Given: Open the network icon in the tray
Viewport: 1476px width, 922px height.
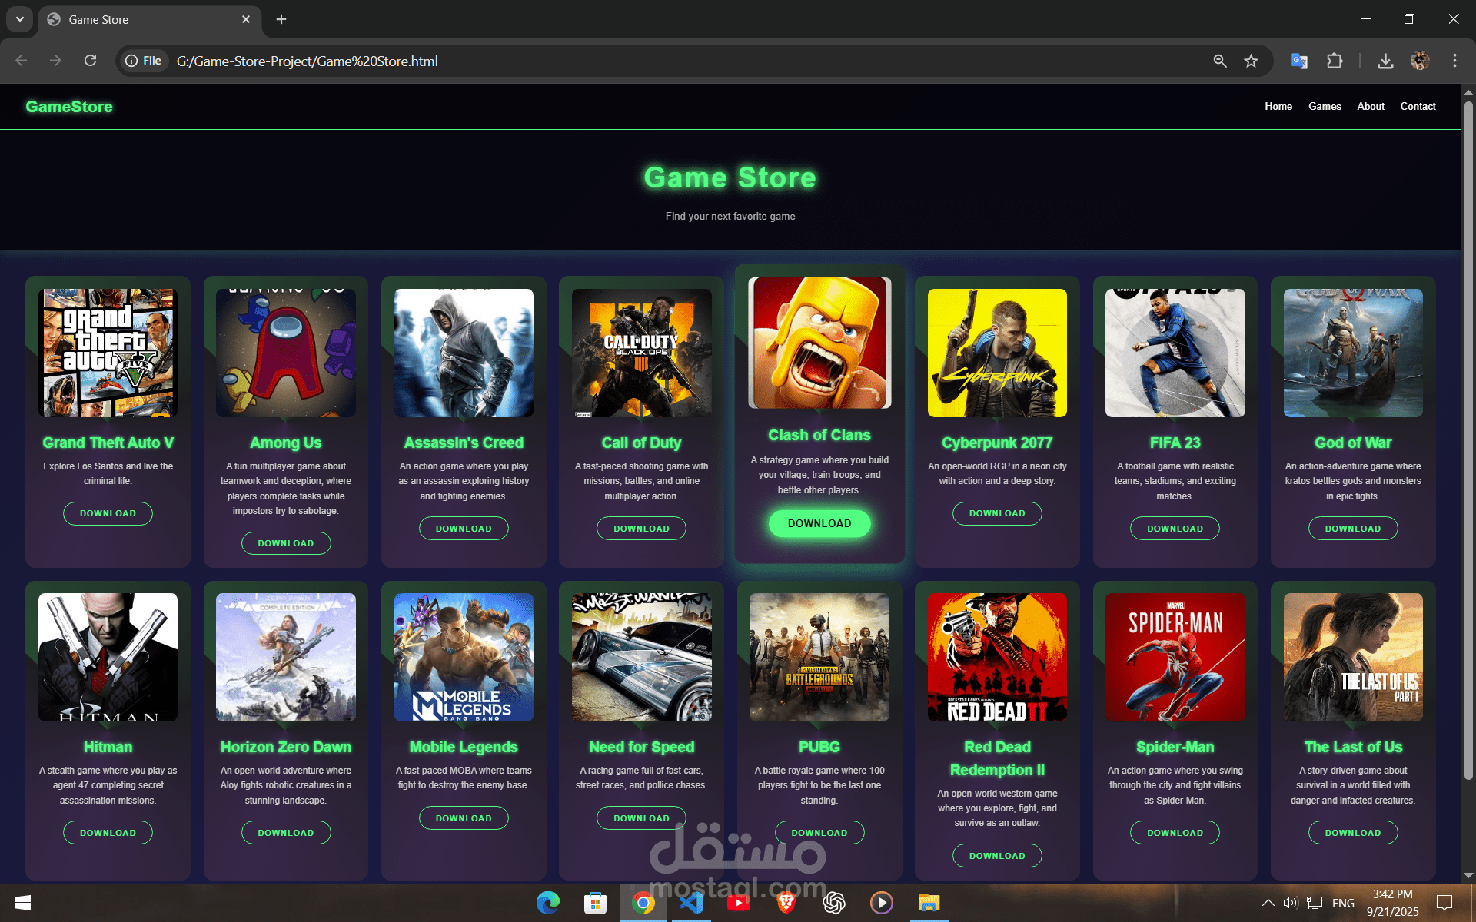Looking at the screenshot, I should (1315, 903).
